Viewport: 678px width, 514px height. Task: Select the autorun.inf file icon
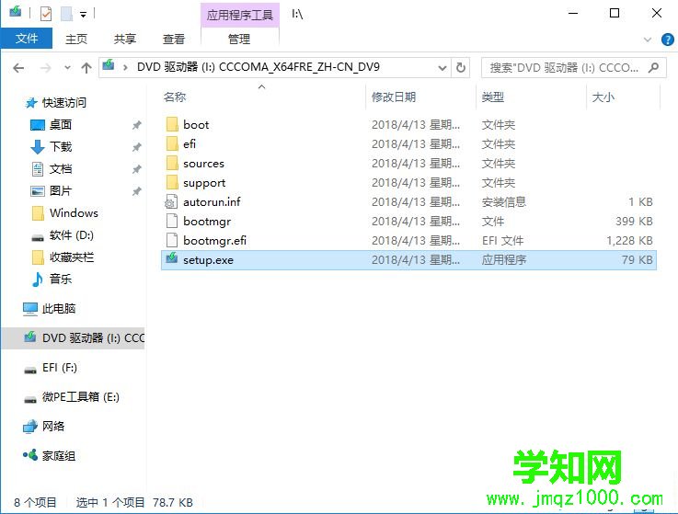click(x=172, y=202)
